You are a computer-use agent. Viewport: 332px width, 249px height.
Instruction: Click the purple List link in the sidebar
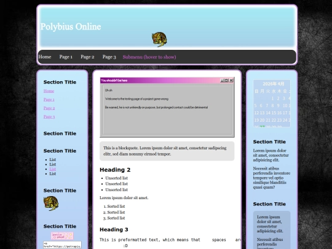click(52, 169)
